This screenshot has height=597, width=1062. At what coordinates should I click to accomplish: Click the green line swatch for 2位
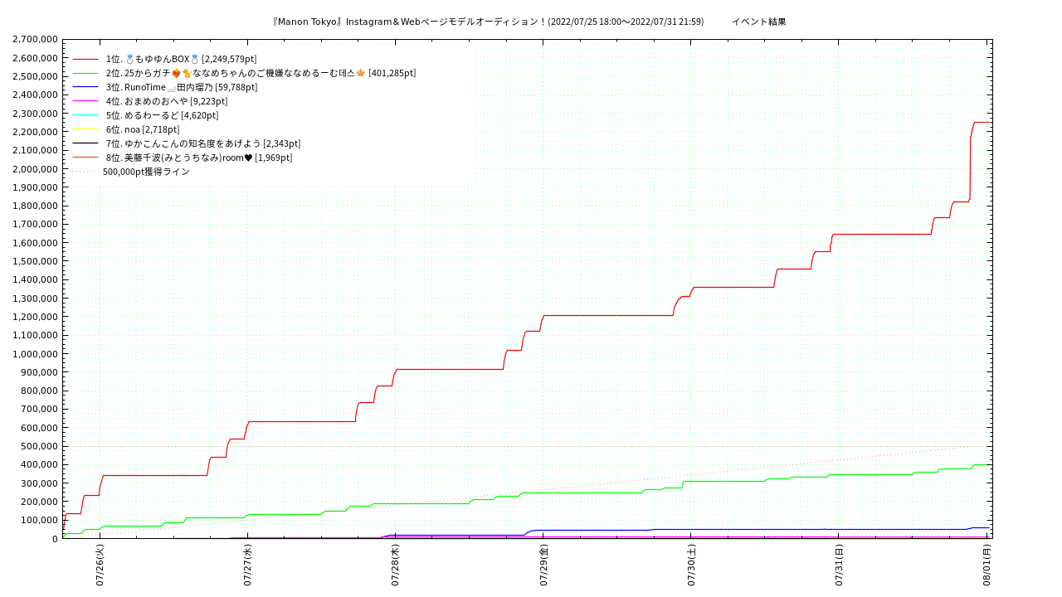click(85, 73)
